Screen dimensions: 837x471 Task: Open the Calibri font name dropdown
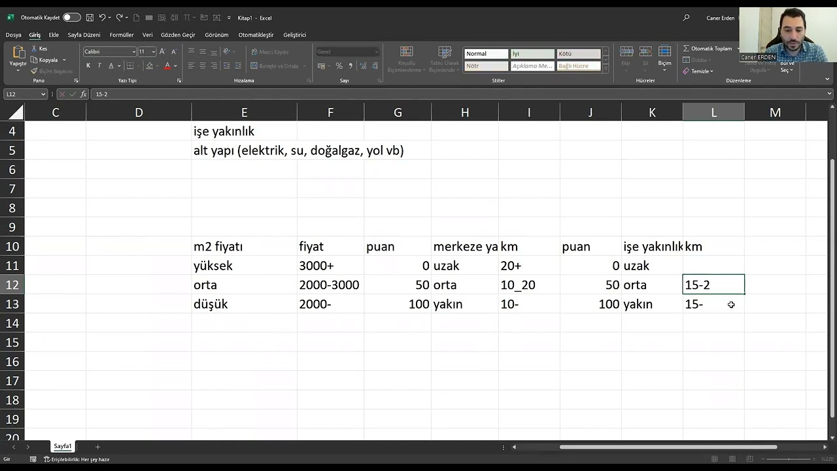(x=134, y=52)
